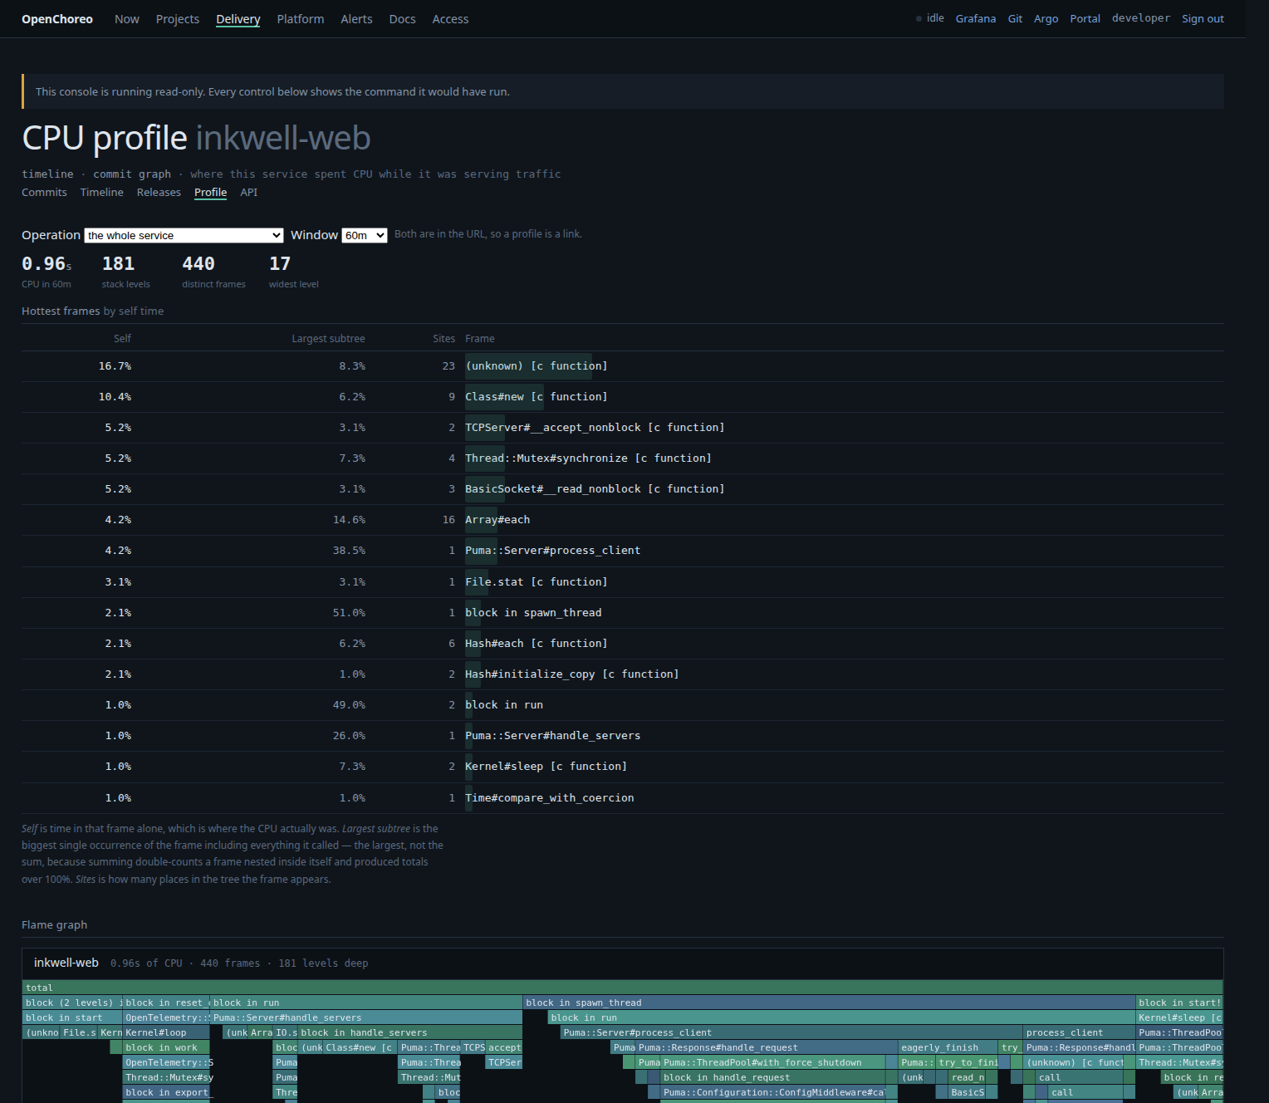The image size is (1269, 1103).
Task: Open the Grafana link
Action: [976, 18]
